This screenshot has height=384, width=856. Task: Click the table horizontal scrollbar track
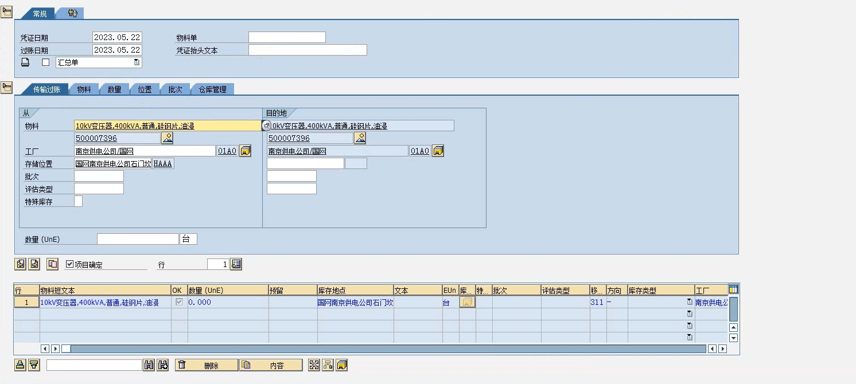384,348
